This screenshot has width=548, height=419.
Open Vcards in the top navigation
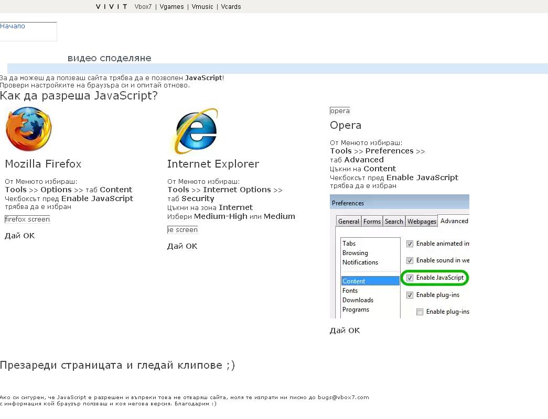pyautogui.click(x=231, y=7)
